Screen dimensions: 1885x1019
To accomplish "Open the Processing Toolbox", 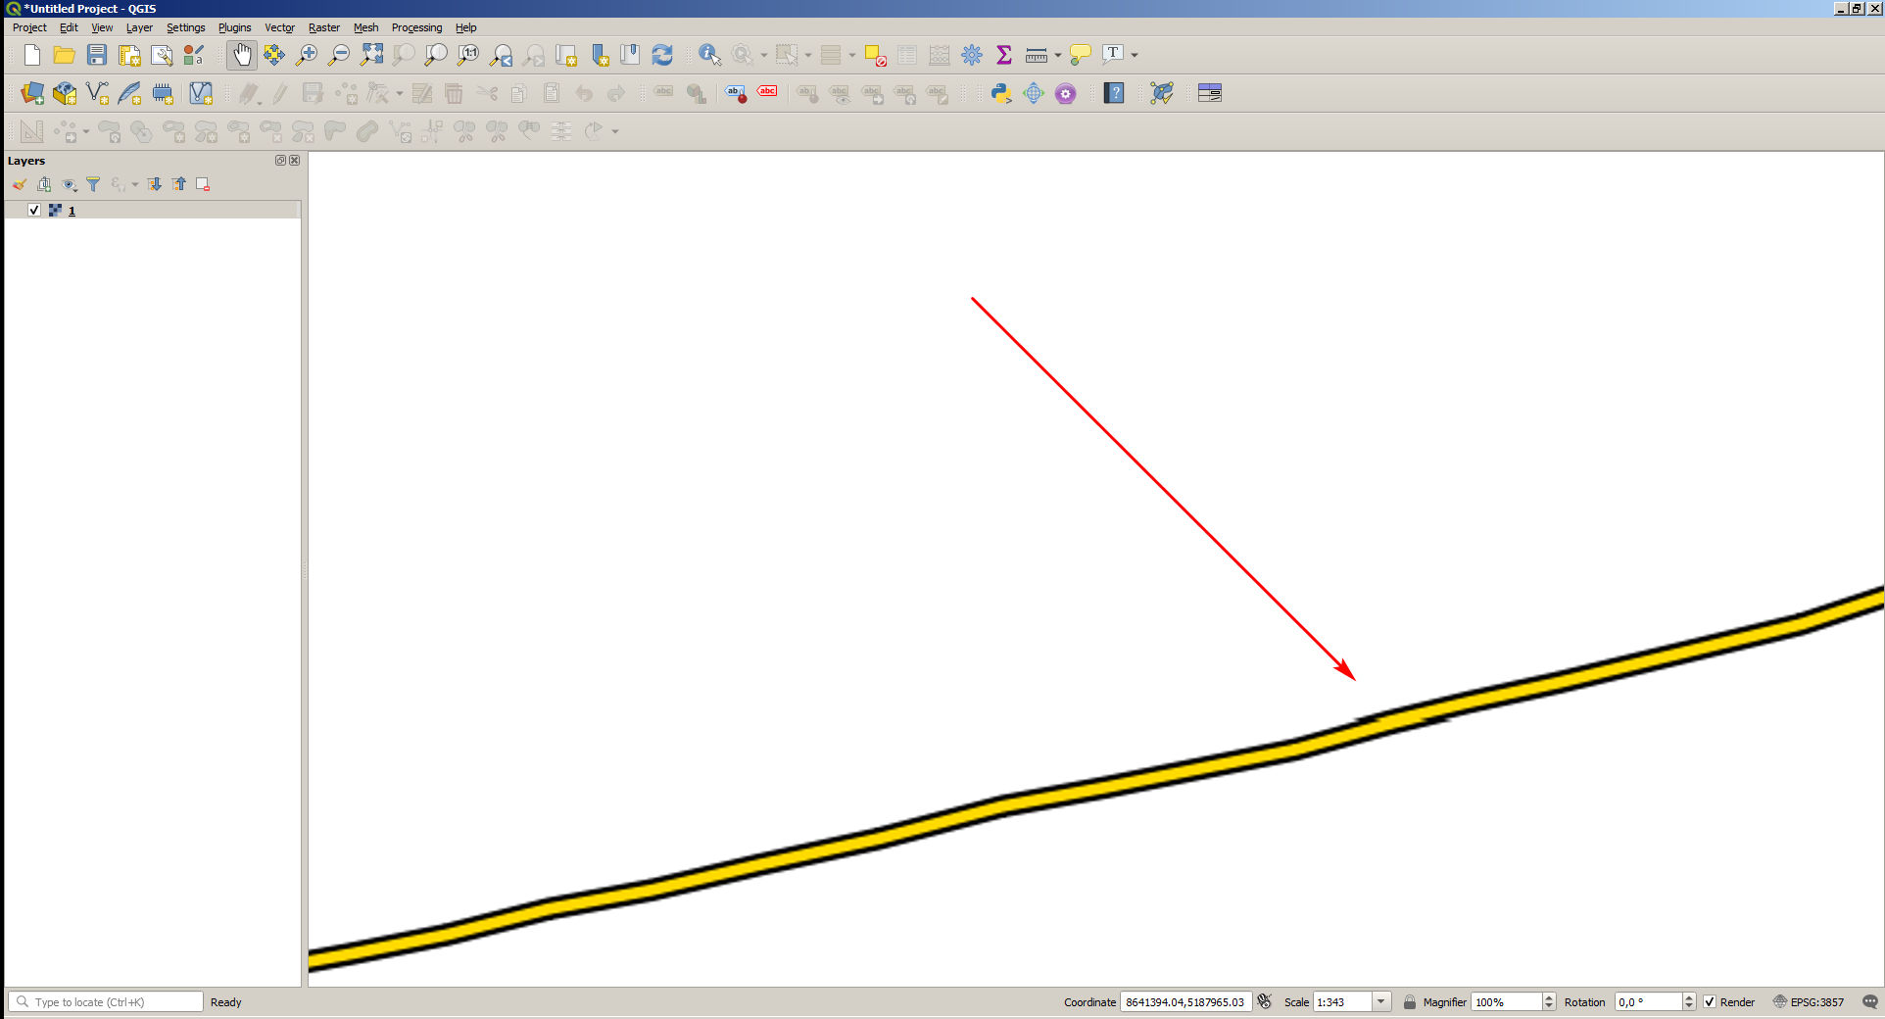I will click(x=972, y=55).
